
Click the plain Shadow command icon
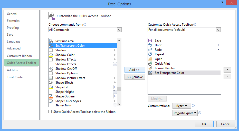coord(51,50)
